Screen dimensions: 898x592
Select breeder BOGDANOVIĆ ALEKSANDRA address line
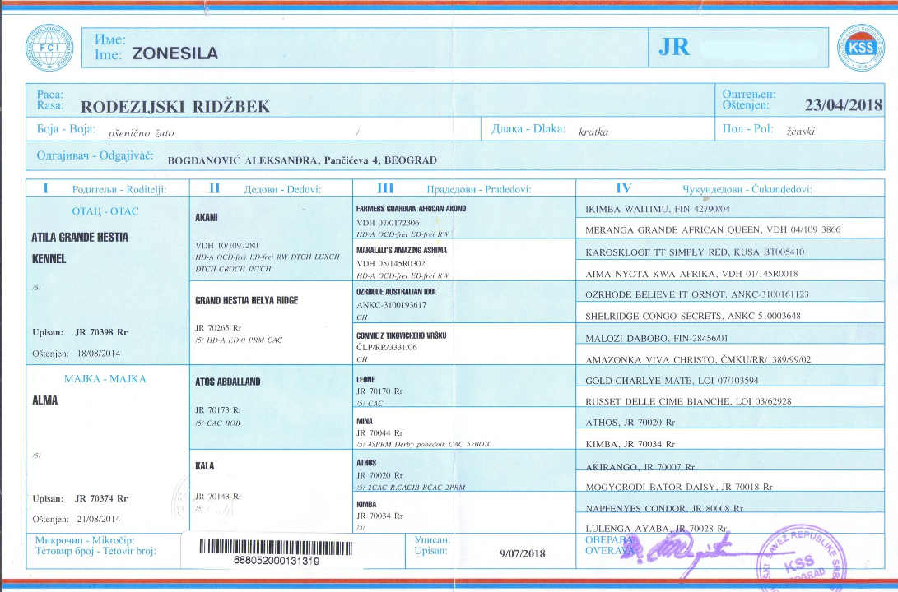[302, 160]
